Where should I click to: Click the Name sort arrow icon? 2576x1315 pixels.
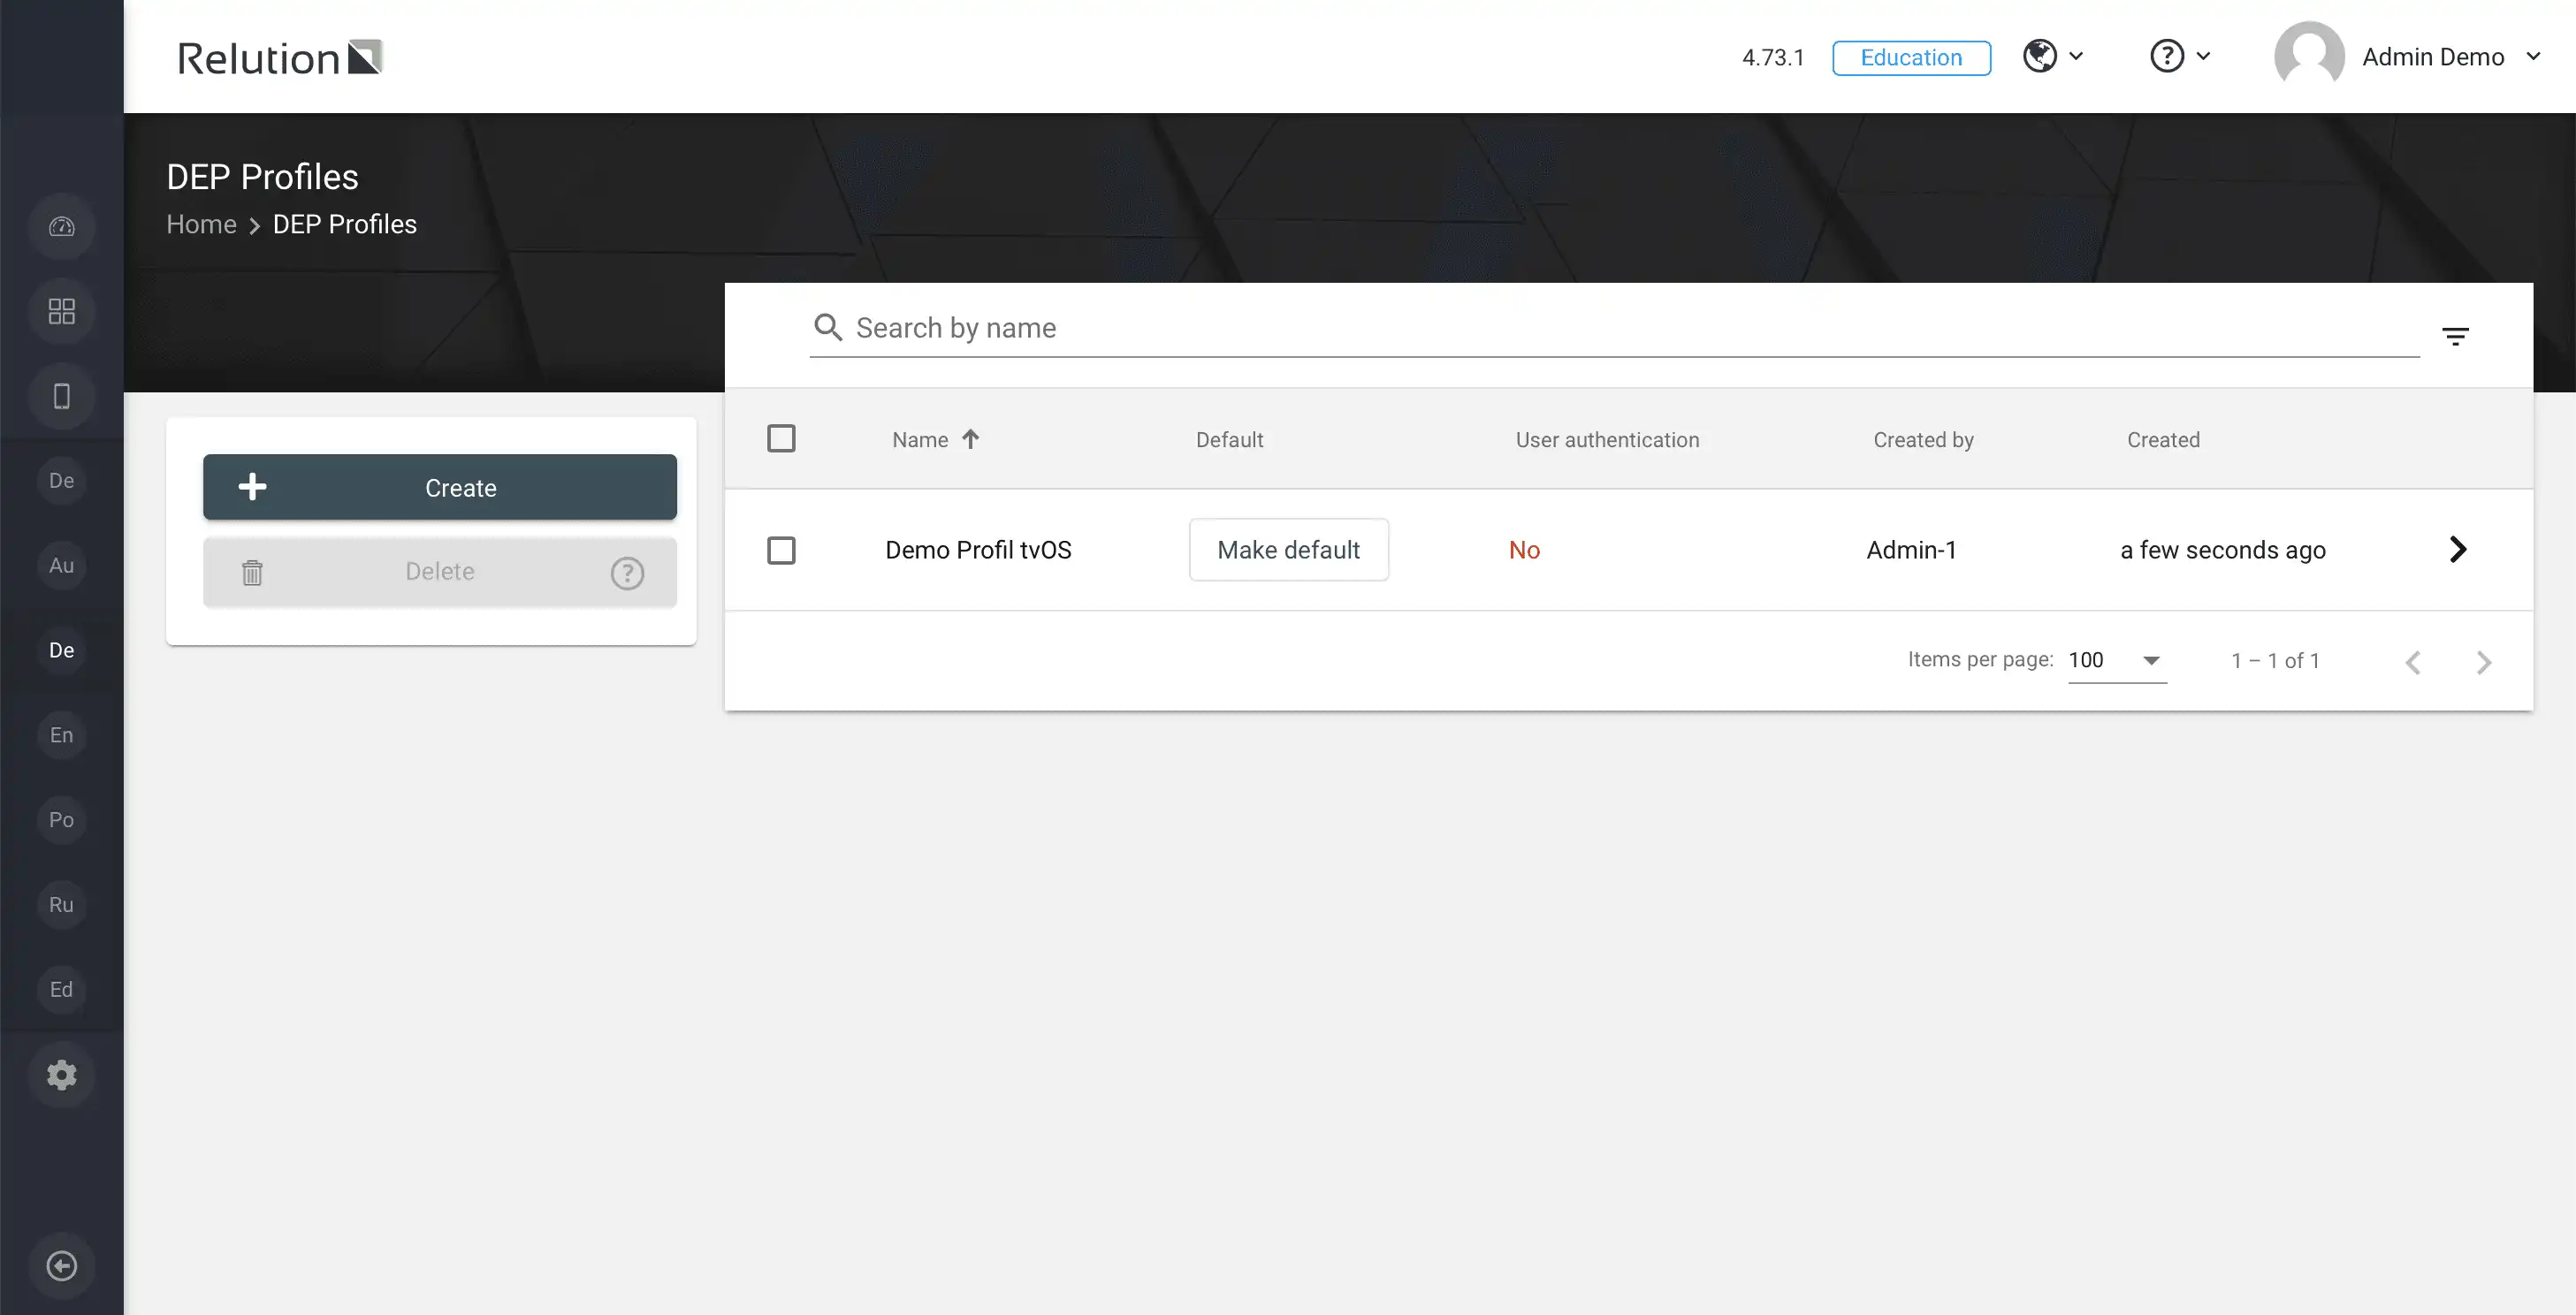(970, 438)
